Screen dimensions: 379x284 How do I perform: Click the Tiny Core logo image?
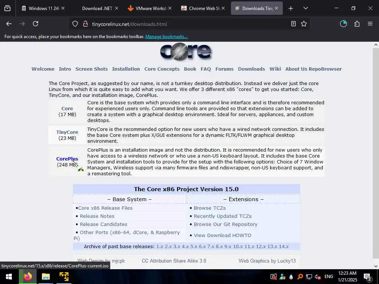tap(186, 51)
